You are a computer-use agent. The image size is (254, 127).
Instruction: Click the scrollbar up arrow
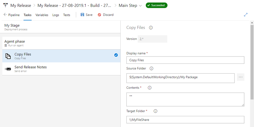[252, 23]
